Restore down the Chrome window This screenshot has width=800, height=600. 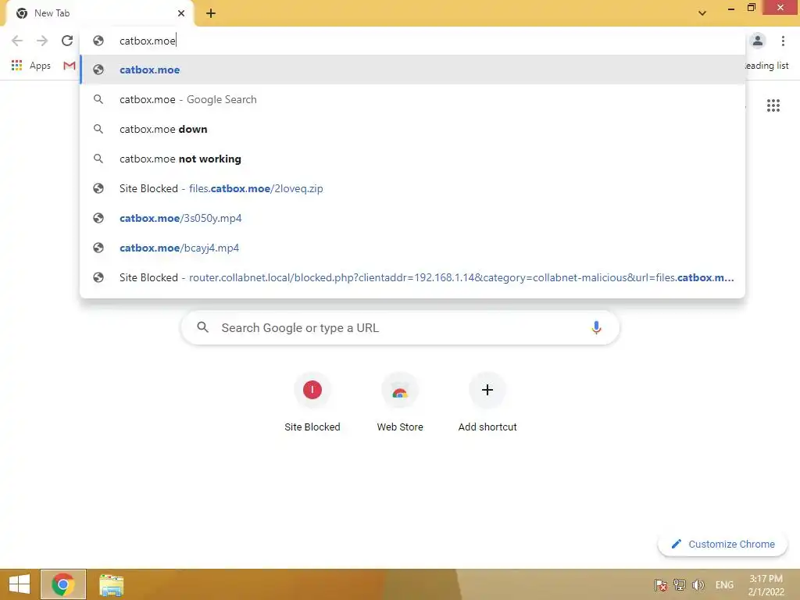click(x=751, y=8)
